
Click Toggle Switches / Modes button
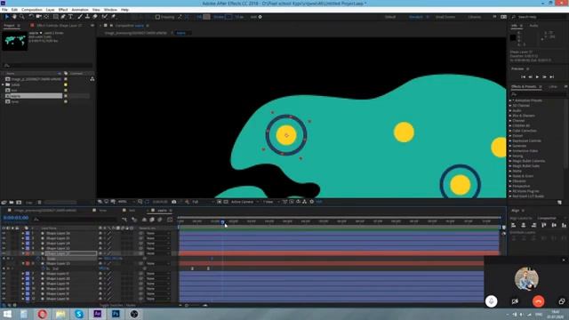tap(116, 305)
